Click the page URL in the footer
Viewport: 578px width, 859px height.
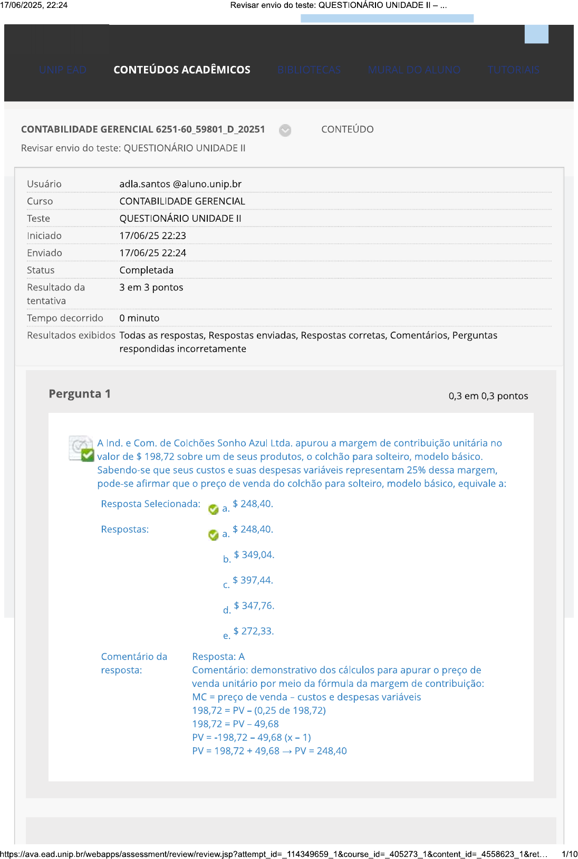point(274,854)
